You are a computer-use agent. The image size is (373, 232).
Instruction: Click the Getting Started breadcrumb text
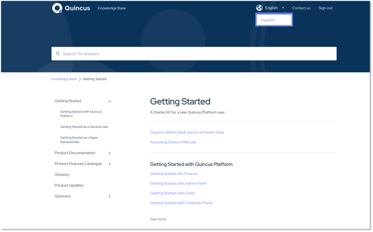pyautogui.click(x=95, y=79)
